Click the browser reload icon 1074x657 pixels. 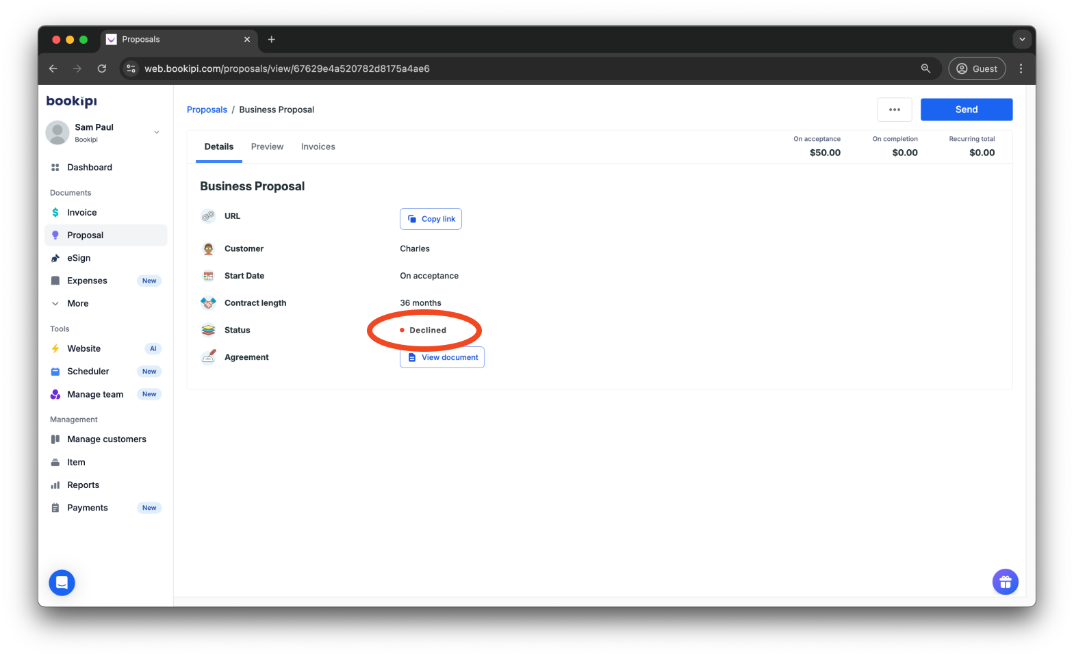pos(102,68)
